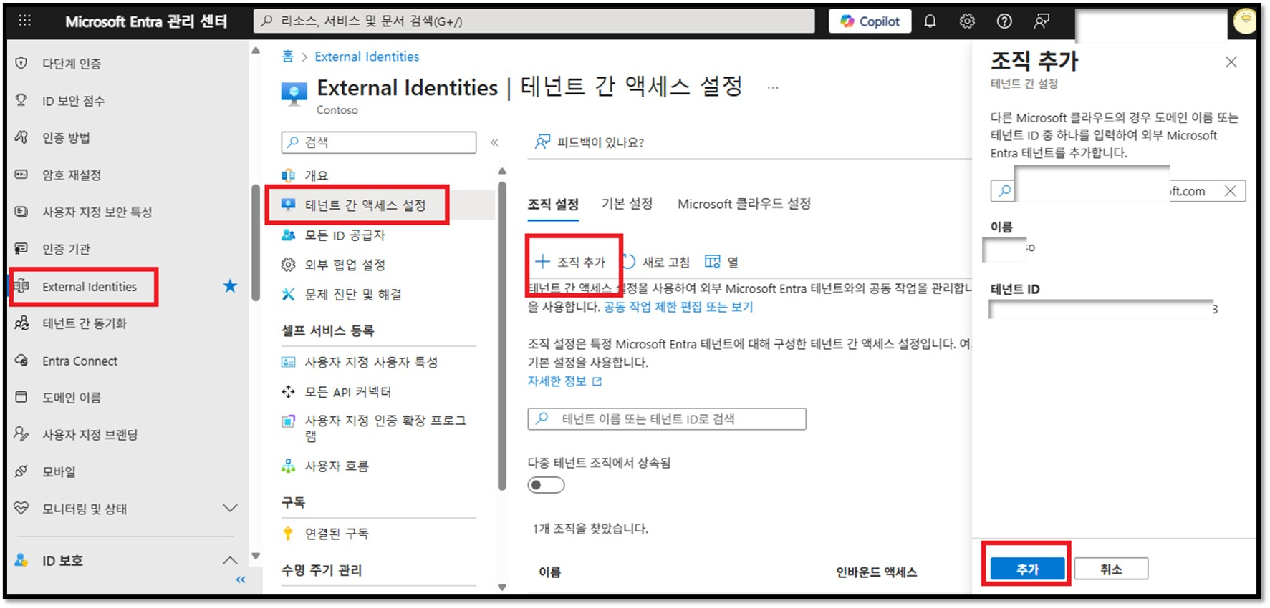The height and width of the screenshot is (608, 1270).
Task: Open 다단계 인증 in the left navigation
Action: (72, 64)
